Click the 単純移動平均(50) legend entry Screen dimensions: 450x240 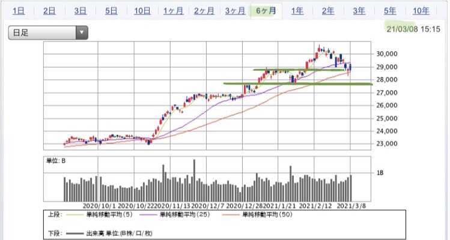pyautogui.click(x=267, y=214)
